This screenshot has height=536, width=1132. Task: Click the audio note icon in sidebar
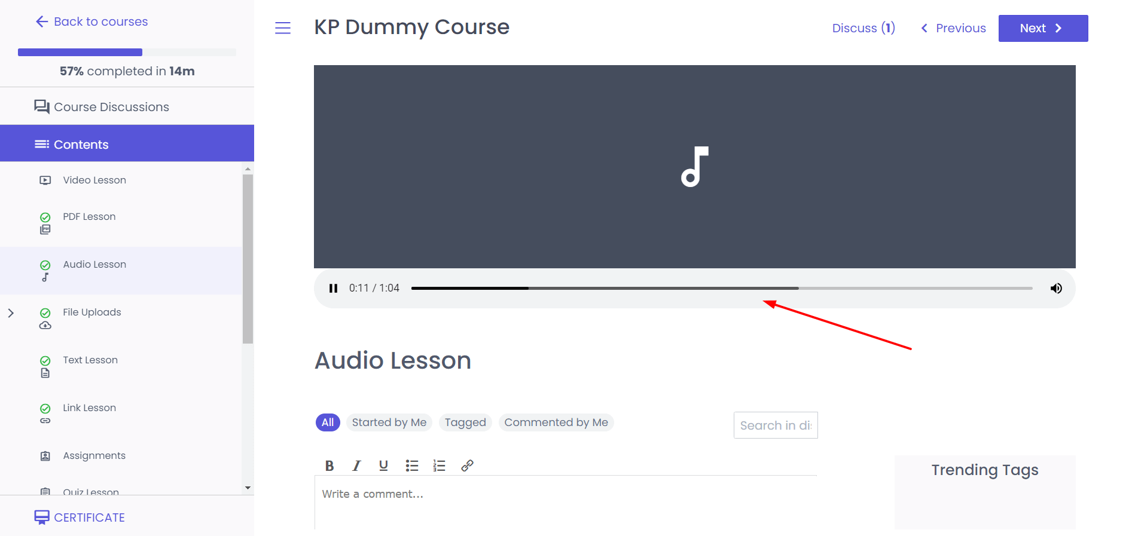[x=45, y=277]
